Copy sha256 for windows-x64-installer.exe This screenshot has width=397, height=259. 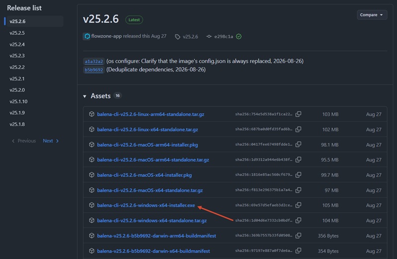[x=298, y=205]
